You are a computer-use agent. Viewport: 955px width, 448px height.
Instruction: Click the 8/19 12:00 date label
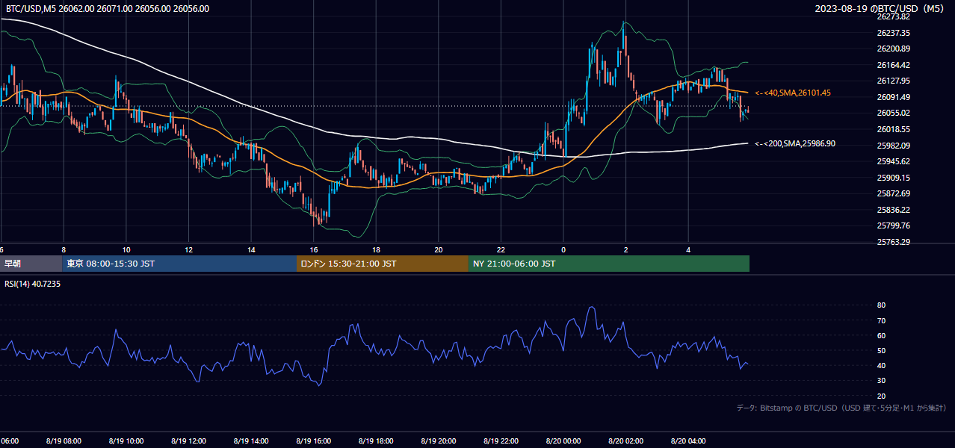(x=188, y=441)
